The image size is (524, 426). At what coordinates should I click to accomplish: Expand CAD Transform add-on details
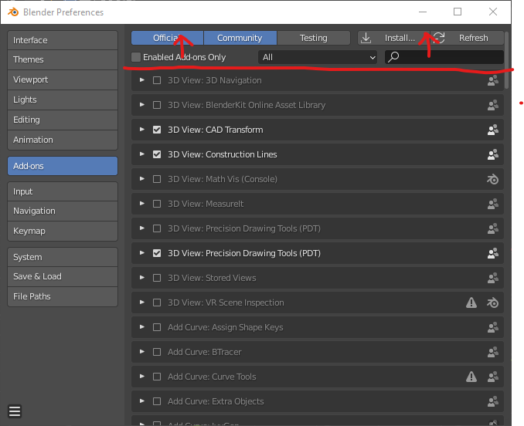pos(142,130)
